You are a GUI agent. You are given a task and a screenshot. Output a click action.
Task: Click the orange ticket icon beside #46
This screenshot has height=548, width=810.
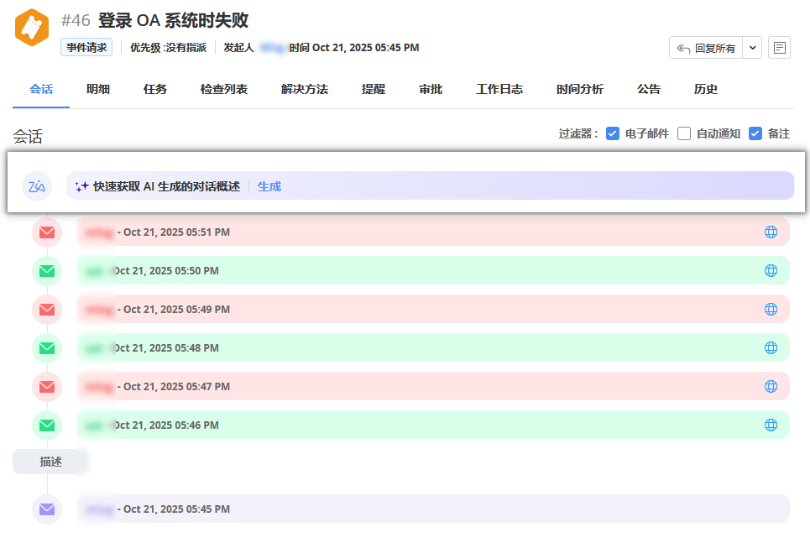tap(31, 28)
